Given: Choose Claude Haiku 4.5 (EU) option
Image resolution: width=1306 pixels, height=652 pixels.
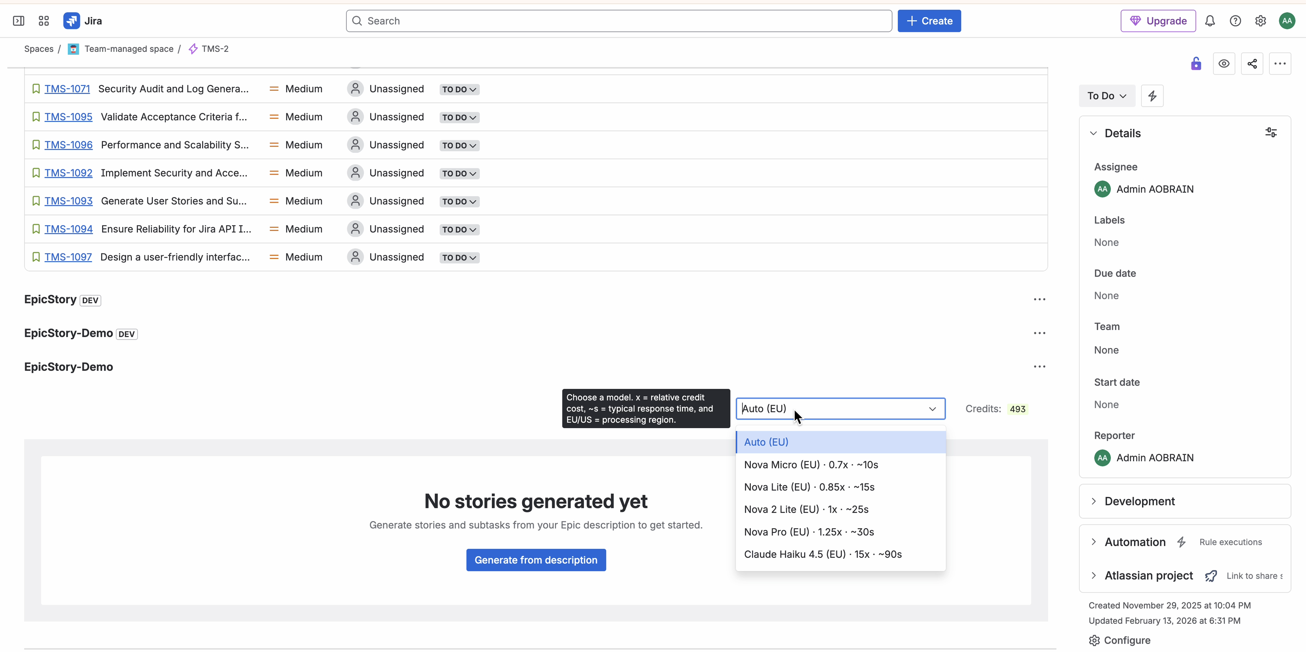Looking at the screenshot, I should point(822,554).
